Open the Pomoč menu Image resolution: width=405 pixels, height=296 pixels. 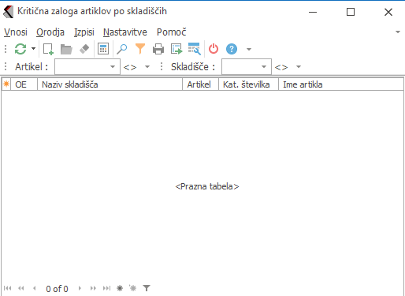172,32
